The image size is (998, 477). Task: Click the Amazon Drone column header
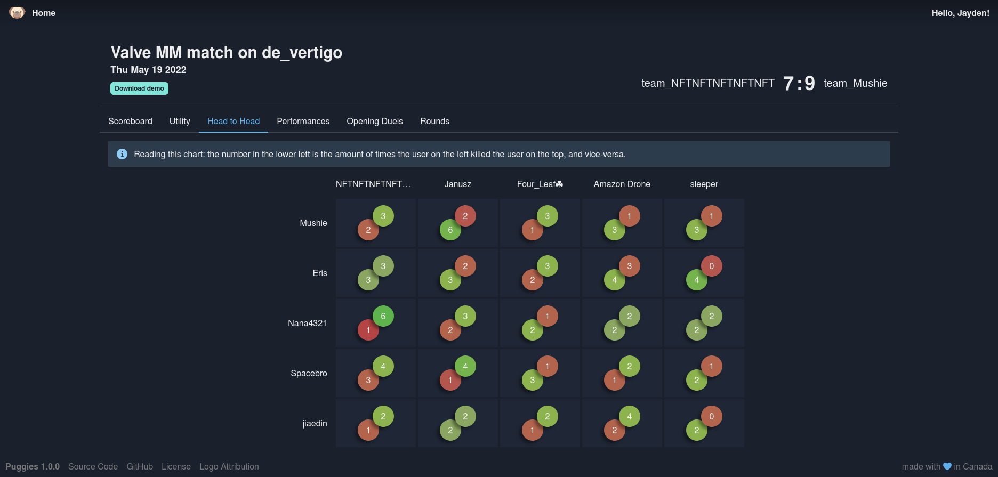pos(622,184)
